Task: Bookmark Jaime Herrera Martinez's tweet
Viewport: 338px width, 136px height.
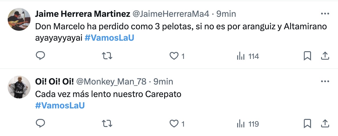Action: (x=307, y=56)
